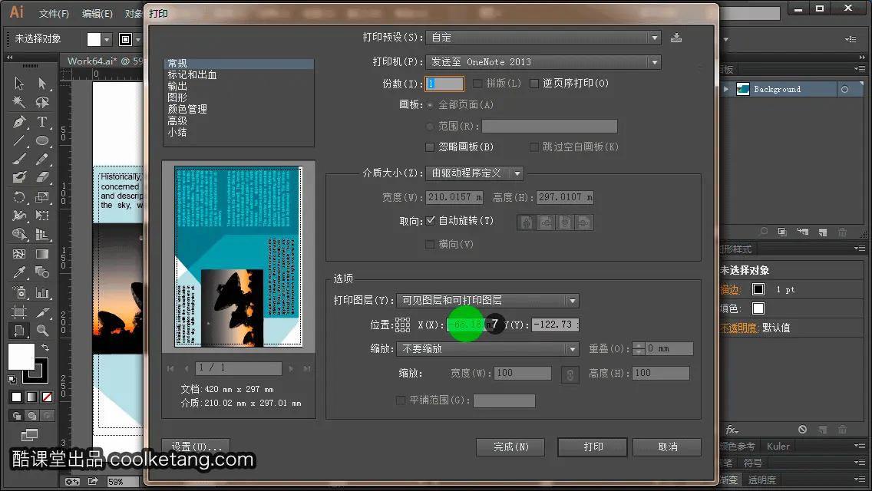Enable the 拼版(L) checkbox

(x=477, y=84)
